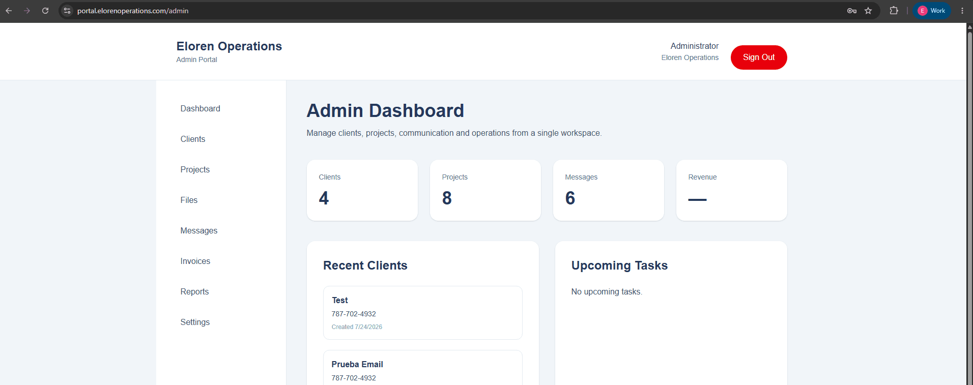Image resolution: width=973 pixels, height=385 pixels.
Task: Click the 'No upcoming tasks.' text
Action: click(607, 291)
